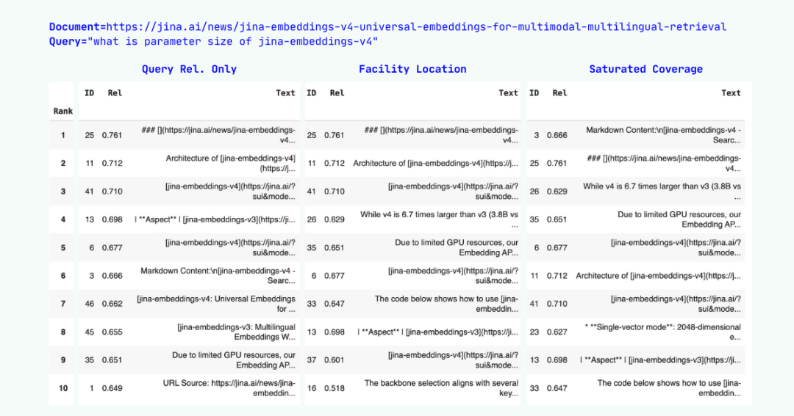Click text "[jina-embeddings-v4: Universal Embeddings for ..."
Viewport: 794px width, 416px height.
click(x=215, y=304)
